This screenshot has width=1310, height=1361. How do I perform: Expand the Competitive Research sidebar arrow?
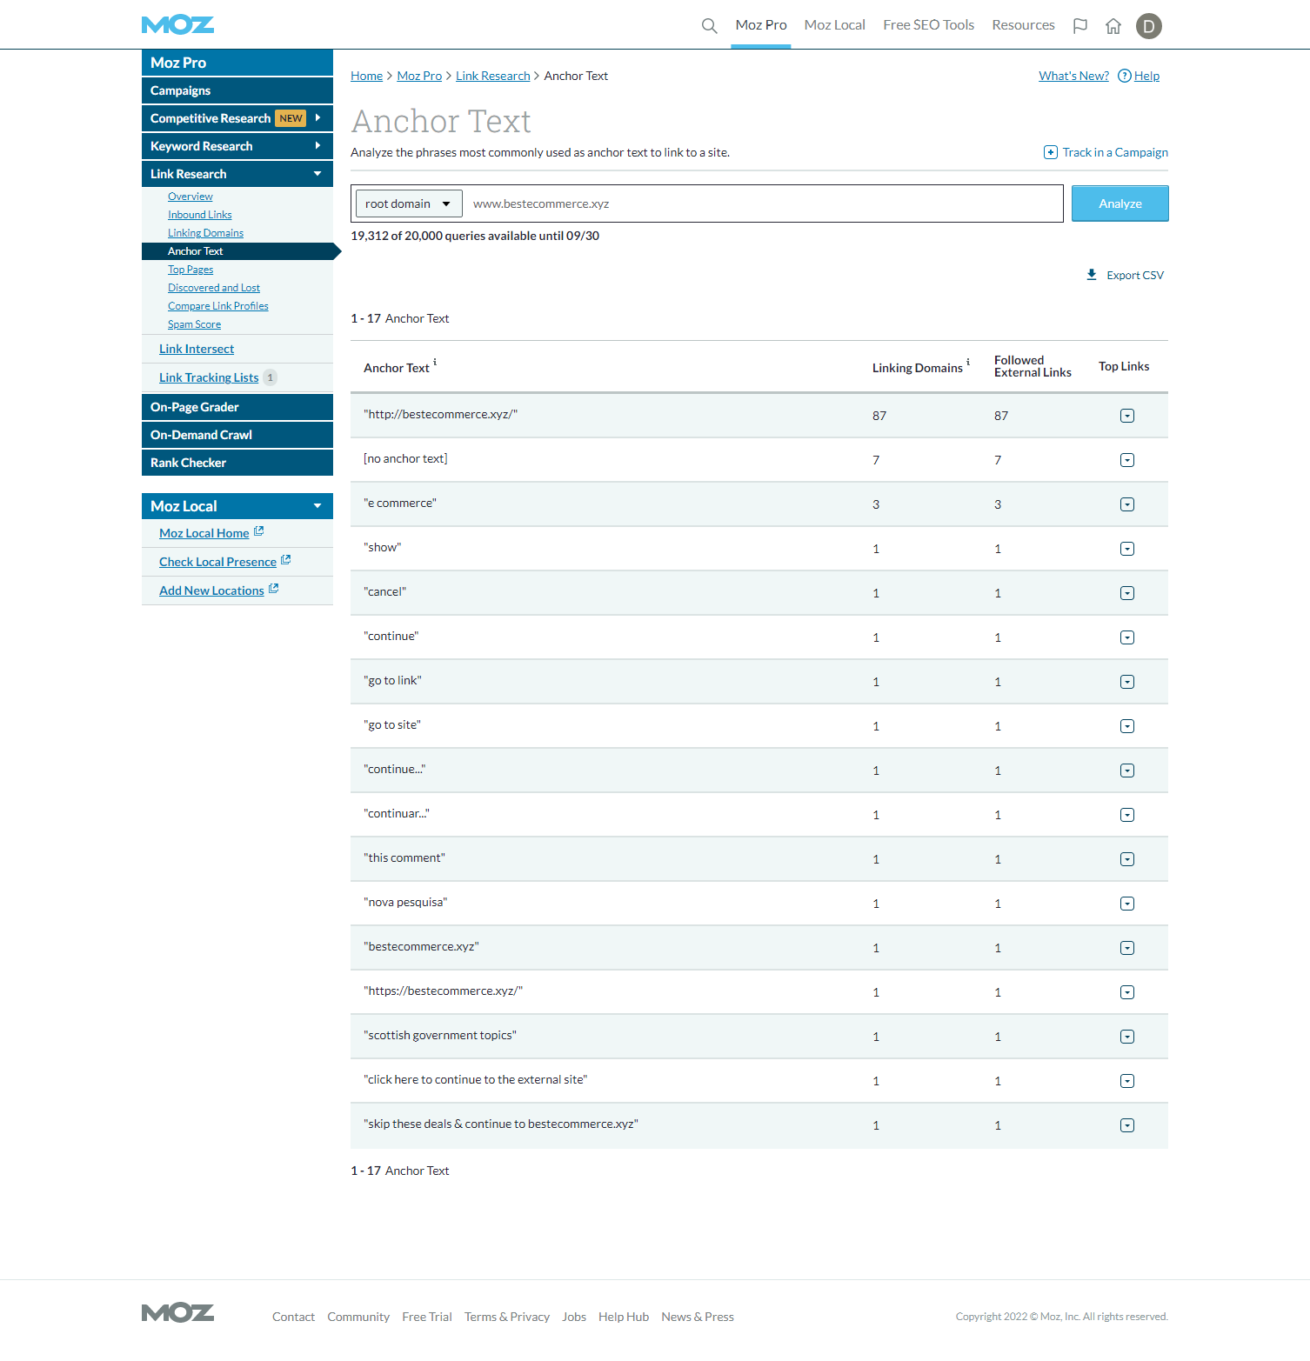(x=317, y=117)
